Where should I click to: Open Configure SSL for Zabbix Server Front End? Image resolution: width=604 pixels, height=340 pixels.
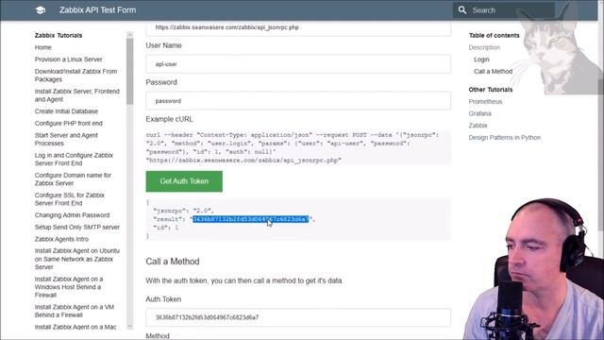coord(70,199)
